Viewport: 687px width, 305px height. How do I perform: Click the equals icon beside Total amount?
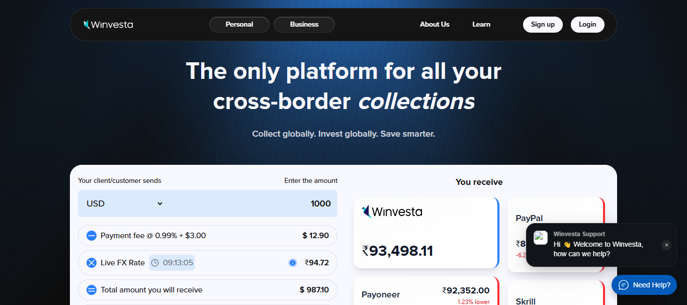(92, 290)
